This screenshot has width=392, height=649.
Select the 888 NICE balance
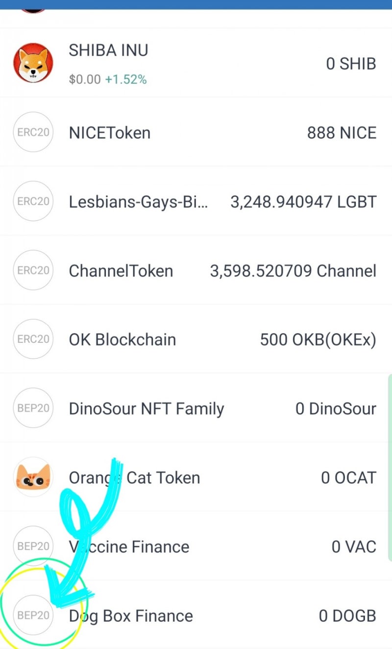tap(342, 133)
